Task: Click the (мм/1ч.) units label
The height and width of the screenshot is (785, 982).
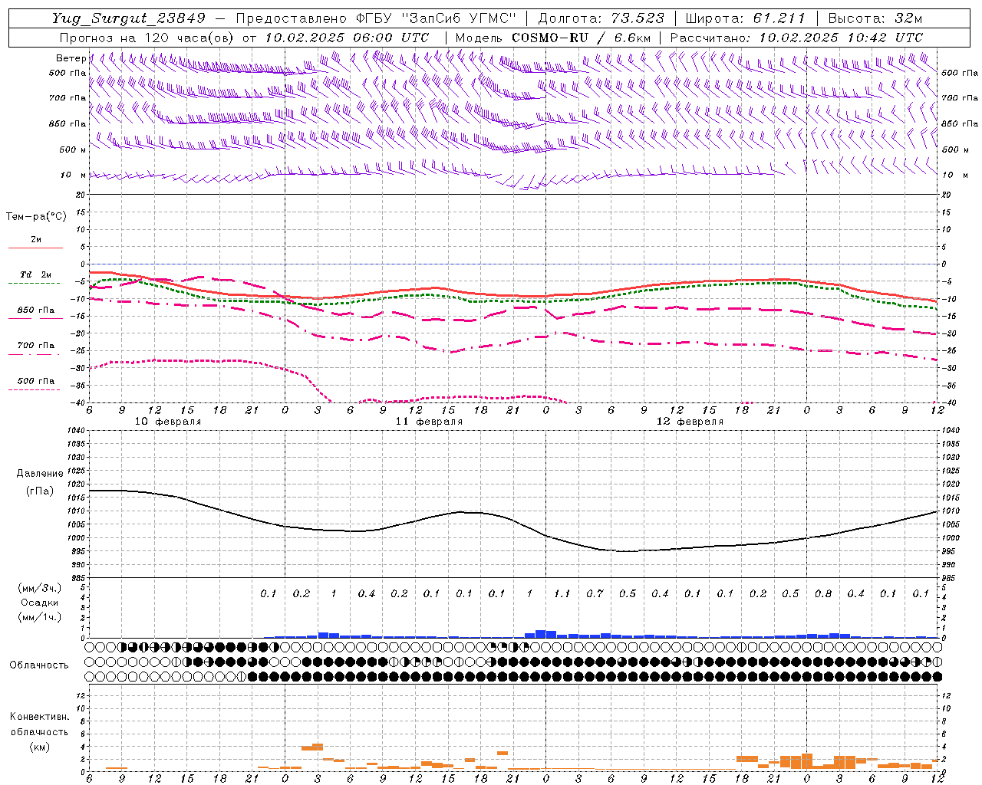Action: [40, 617]
